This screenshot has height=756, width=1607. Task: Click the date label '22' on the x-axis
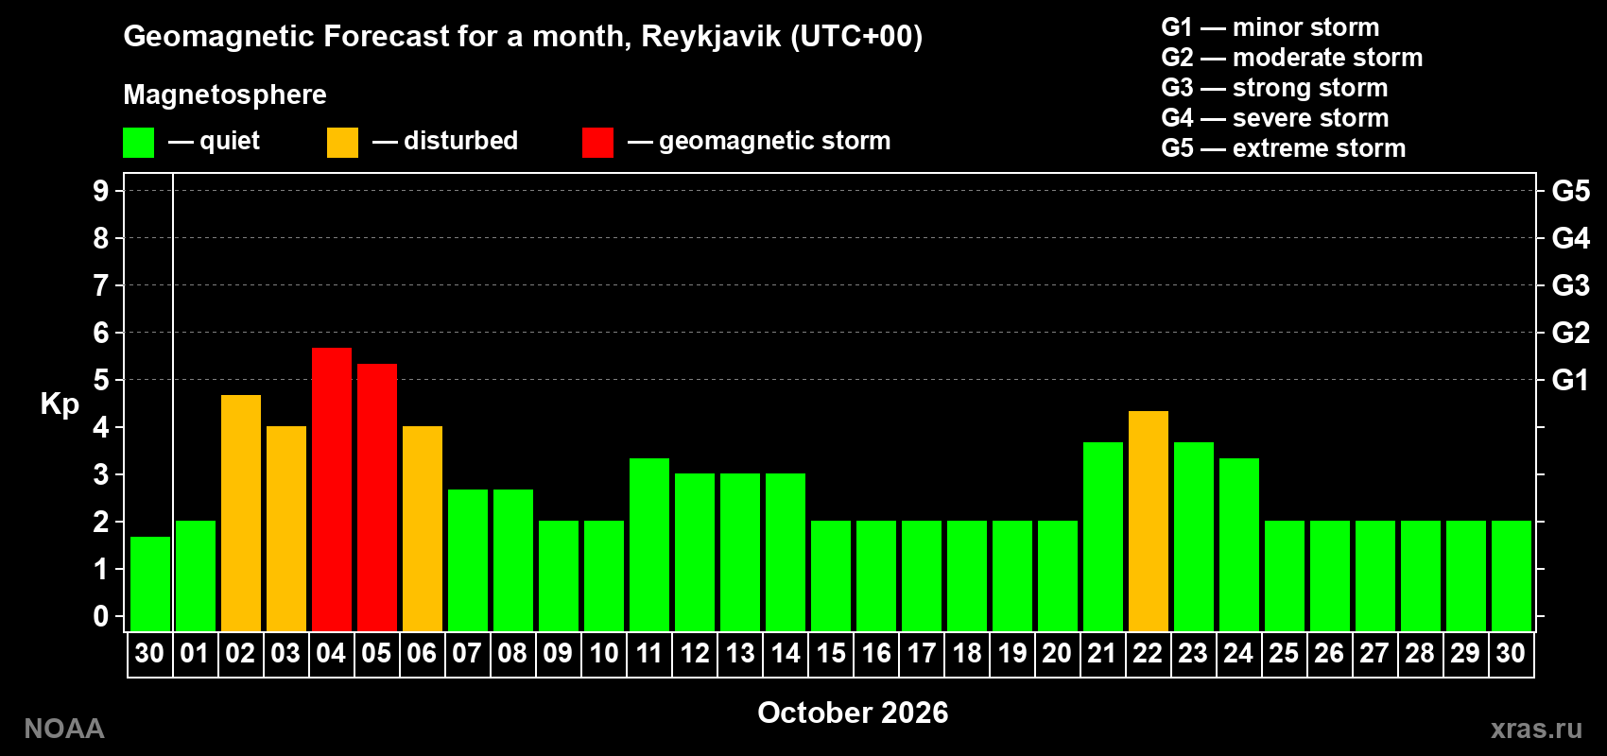[x=1148, y=653]
